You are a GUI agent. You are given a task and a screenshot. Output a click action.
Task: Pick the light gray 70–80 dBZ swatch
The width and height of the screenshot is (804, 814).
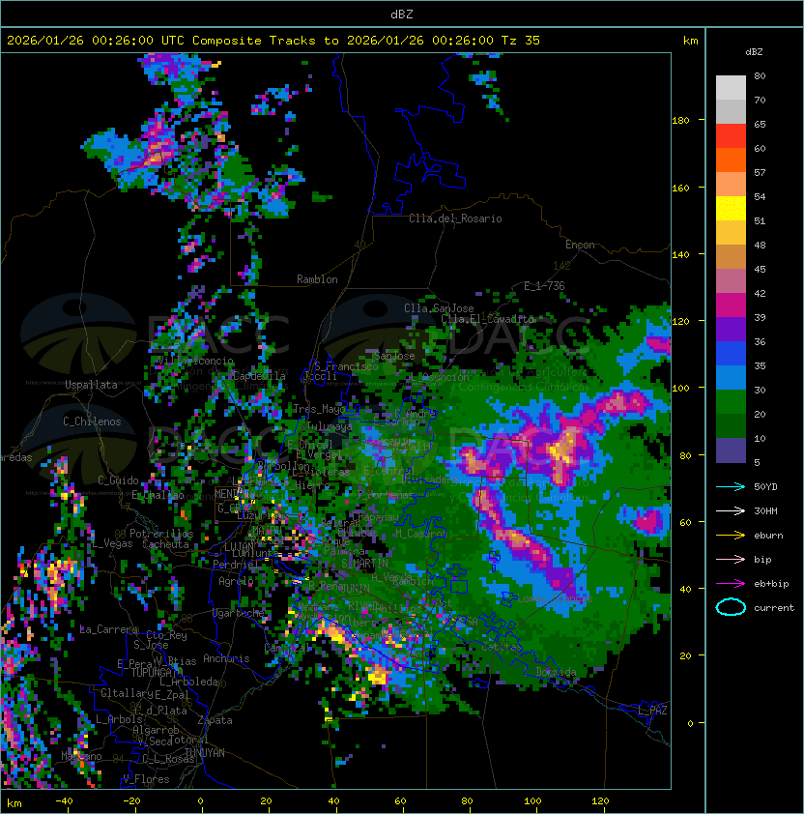pos(731,88)
